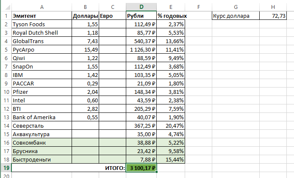Select row 14 header

(6, 126)
